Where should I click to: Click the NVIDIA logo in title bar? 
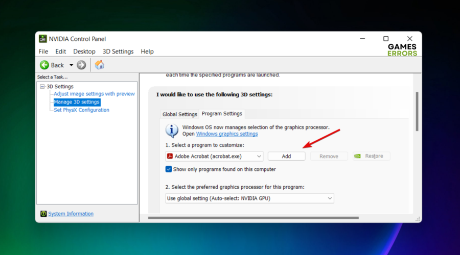tap(43, 39)
